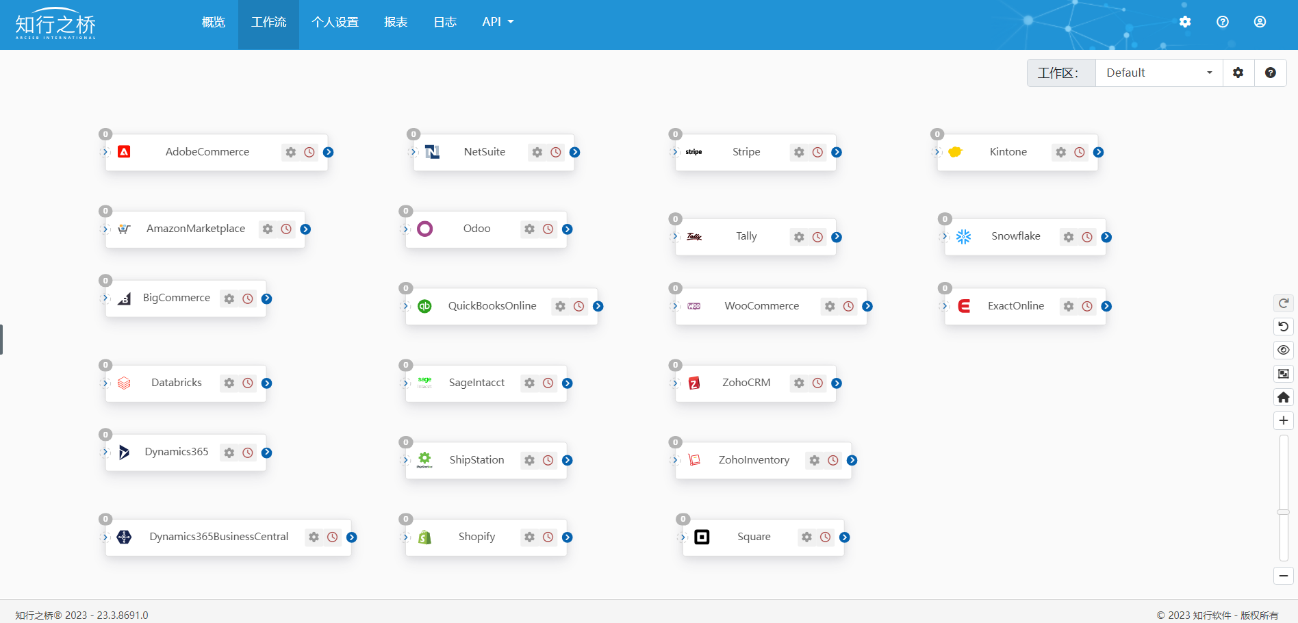The image size is (1298, 623).
Task: Select the ExactOnline connector label
Action: click(x=1016, y=306)
